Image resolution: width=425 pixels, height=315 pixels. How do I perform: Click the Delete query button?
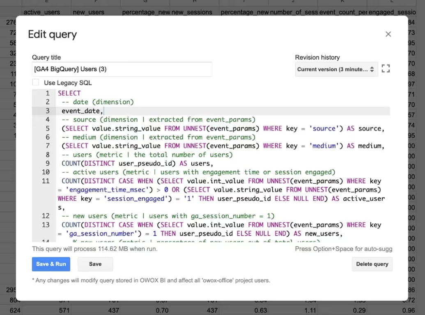coord(372,264)
